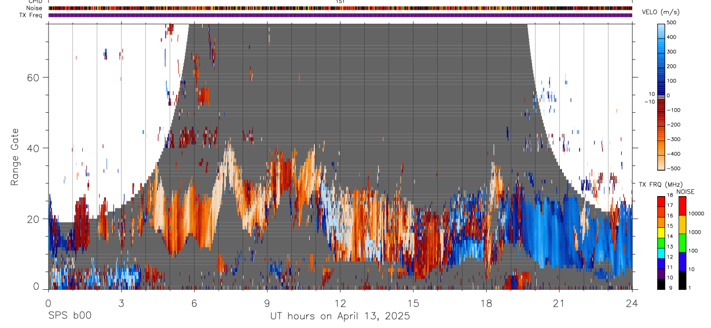
Task: Click the TX Freq row label at top
Action: click(x=31, y=15)
